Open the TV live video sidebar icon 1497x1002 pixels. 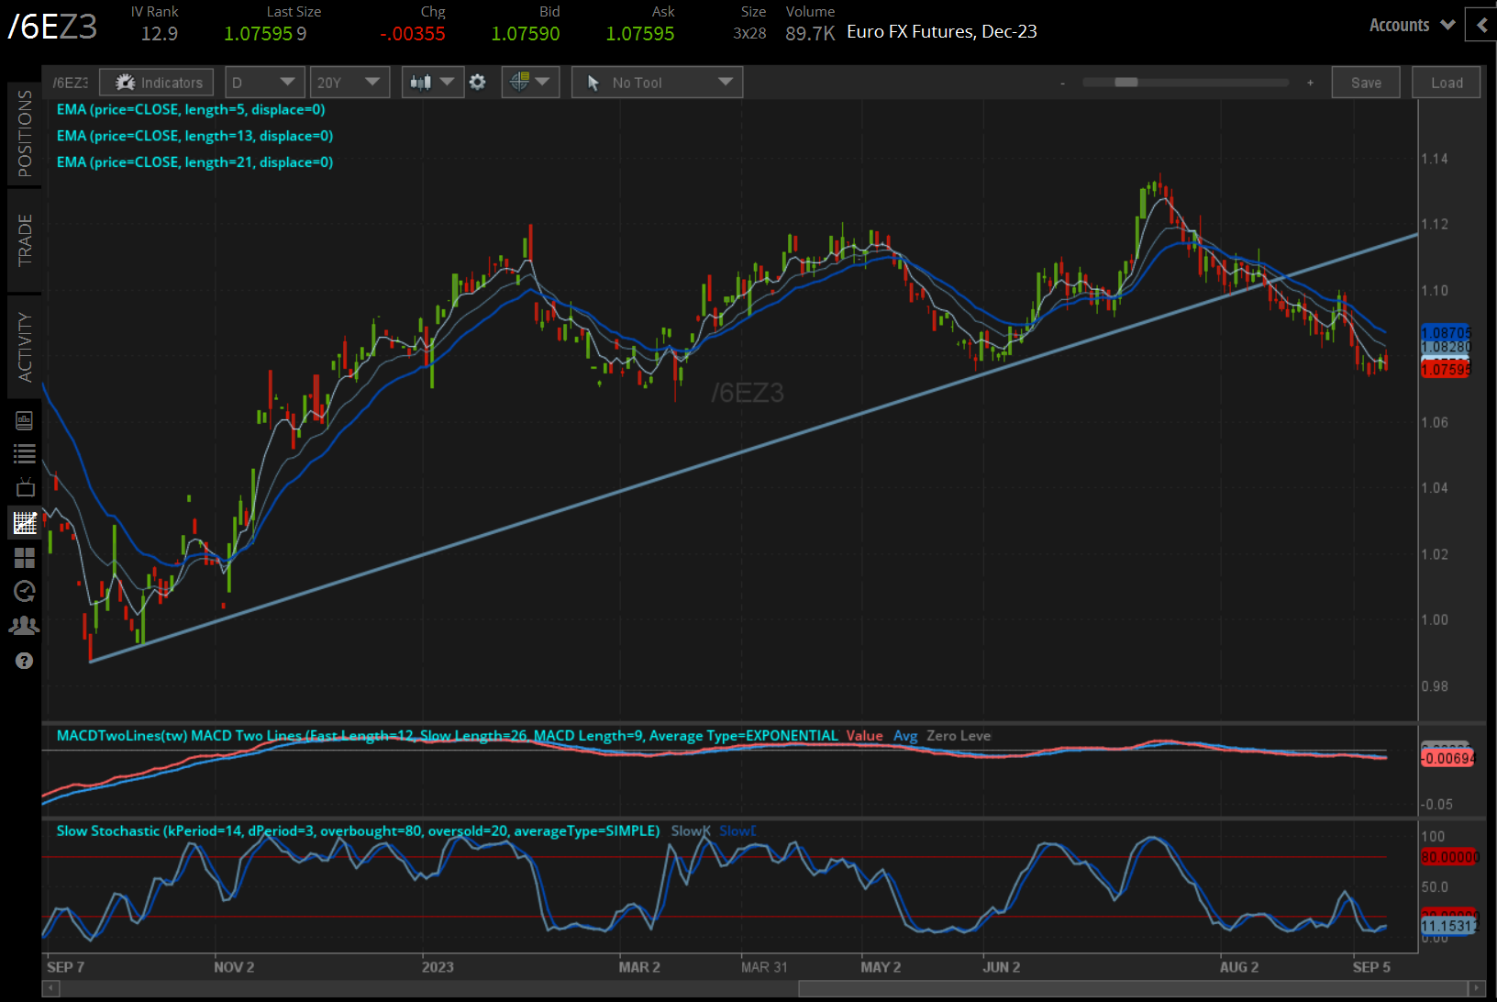(25, 487)
